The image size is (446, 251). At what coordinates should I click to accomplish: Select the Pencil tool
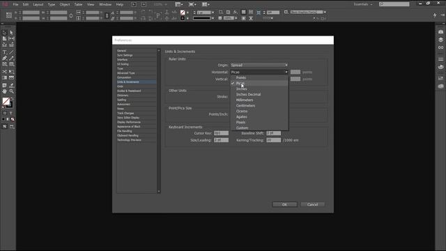point(11,58)
